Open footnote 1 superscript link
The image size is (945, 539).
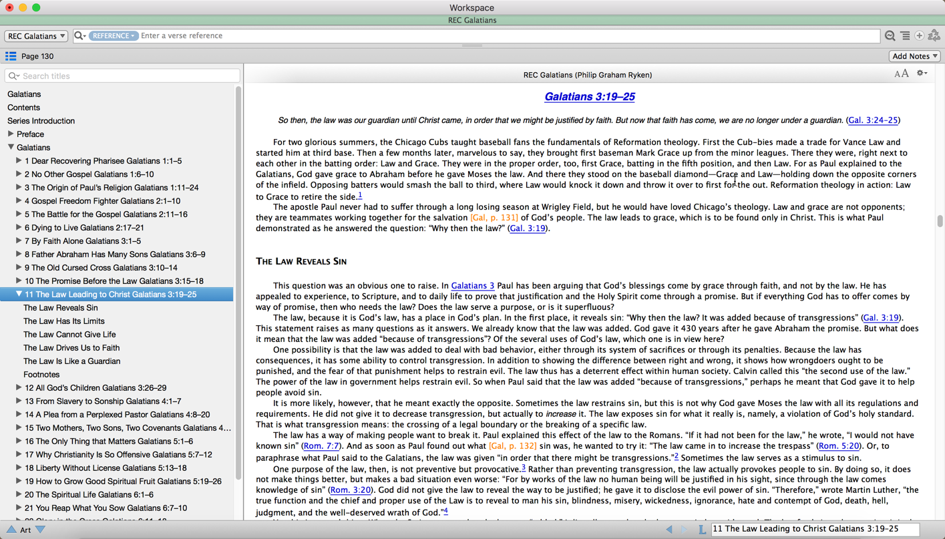[x=360, y=195]
